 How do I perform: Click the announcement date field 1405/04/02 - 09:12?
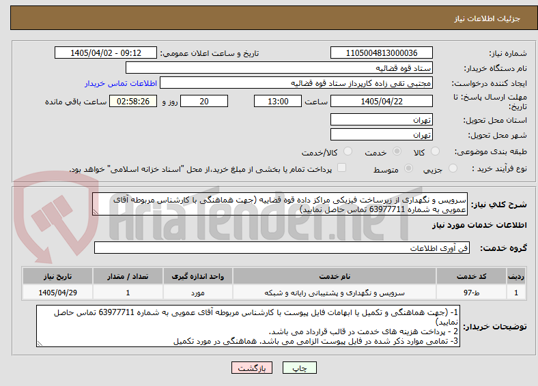[106, 53]
